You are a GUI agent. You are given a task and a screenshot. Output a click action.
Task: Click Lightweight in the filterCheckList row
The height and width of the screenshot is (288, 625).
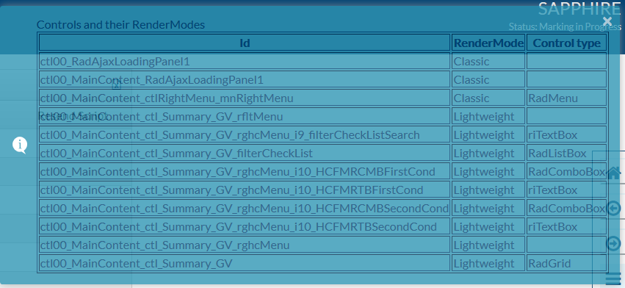(x=484, y=153)
